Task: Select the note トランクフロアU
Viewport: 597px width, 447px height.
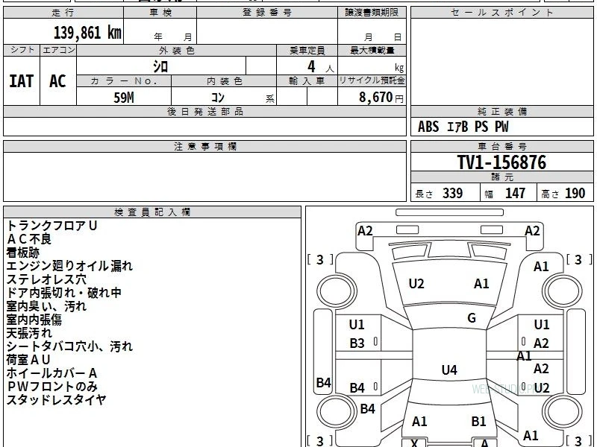Action: (x=52, y=226)
